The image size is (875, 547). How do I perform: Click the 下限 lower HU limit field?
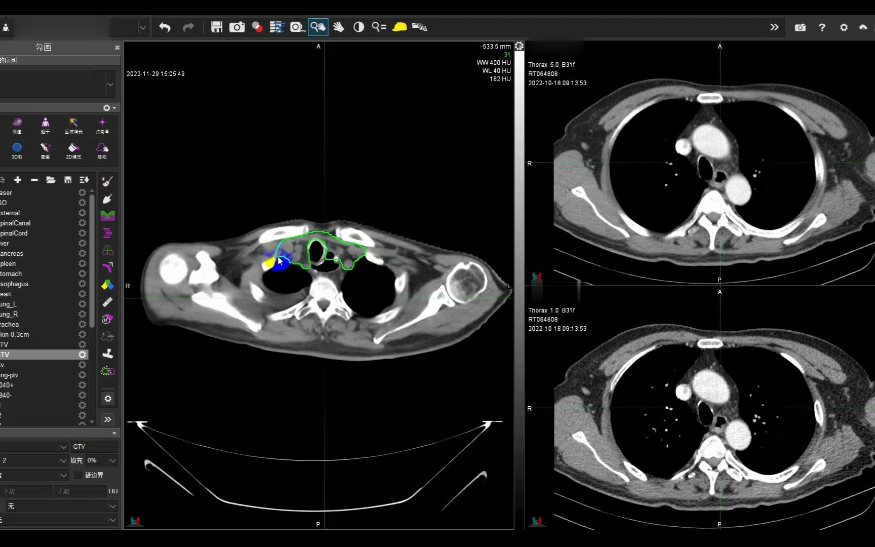26,491
